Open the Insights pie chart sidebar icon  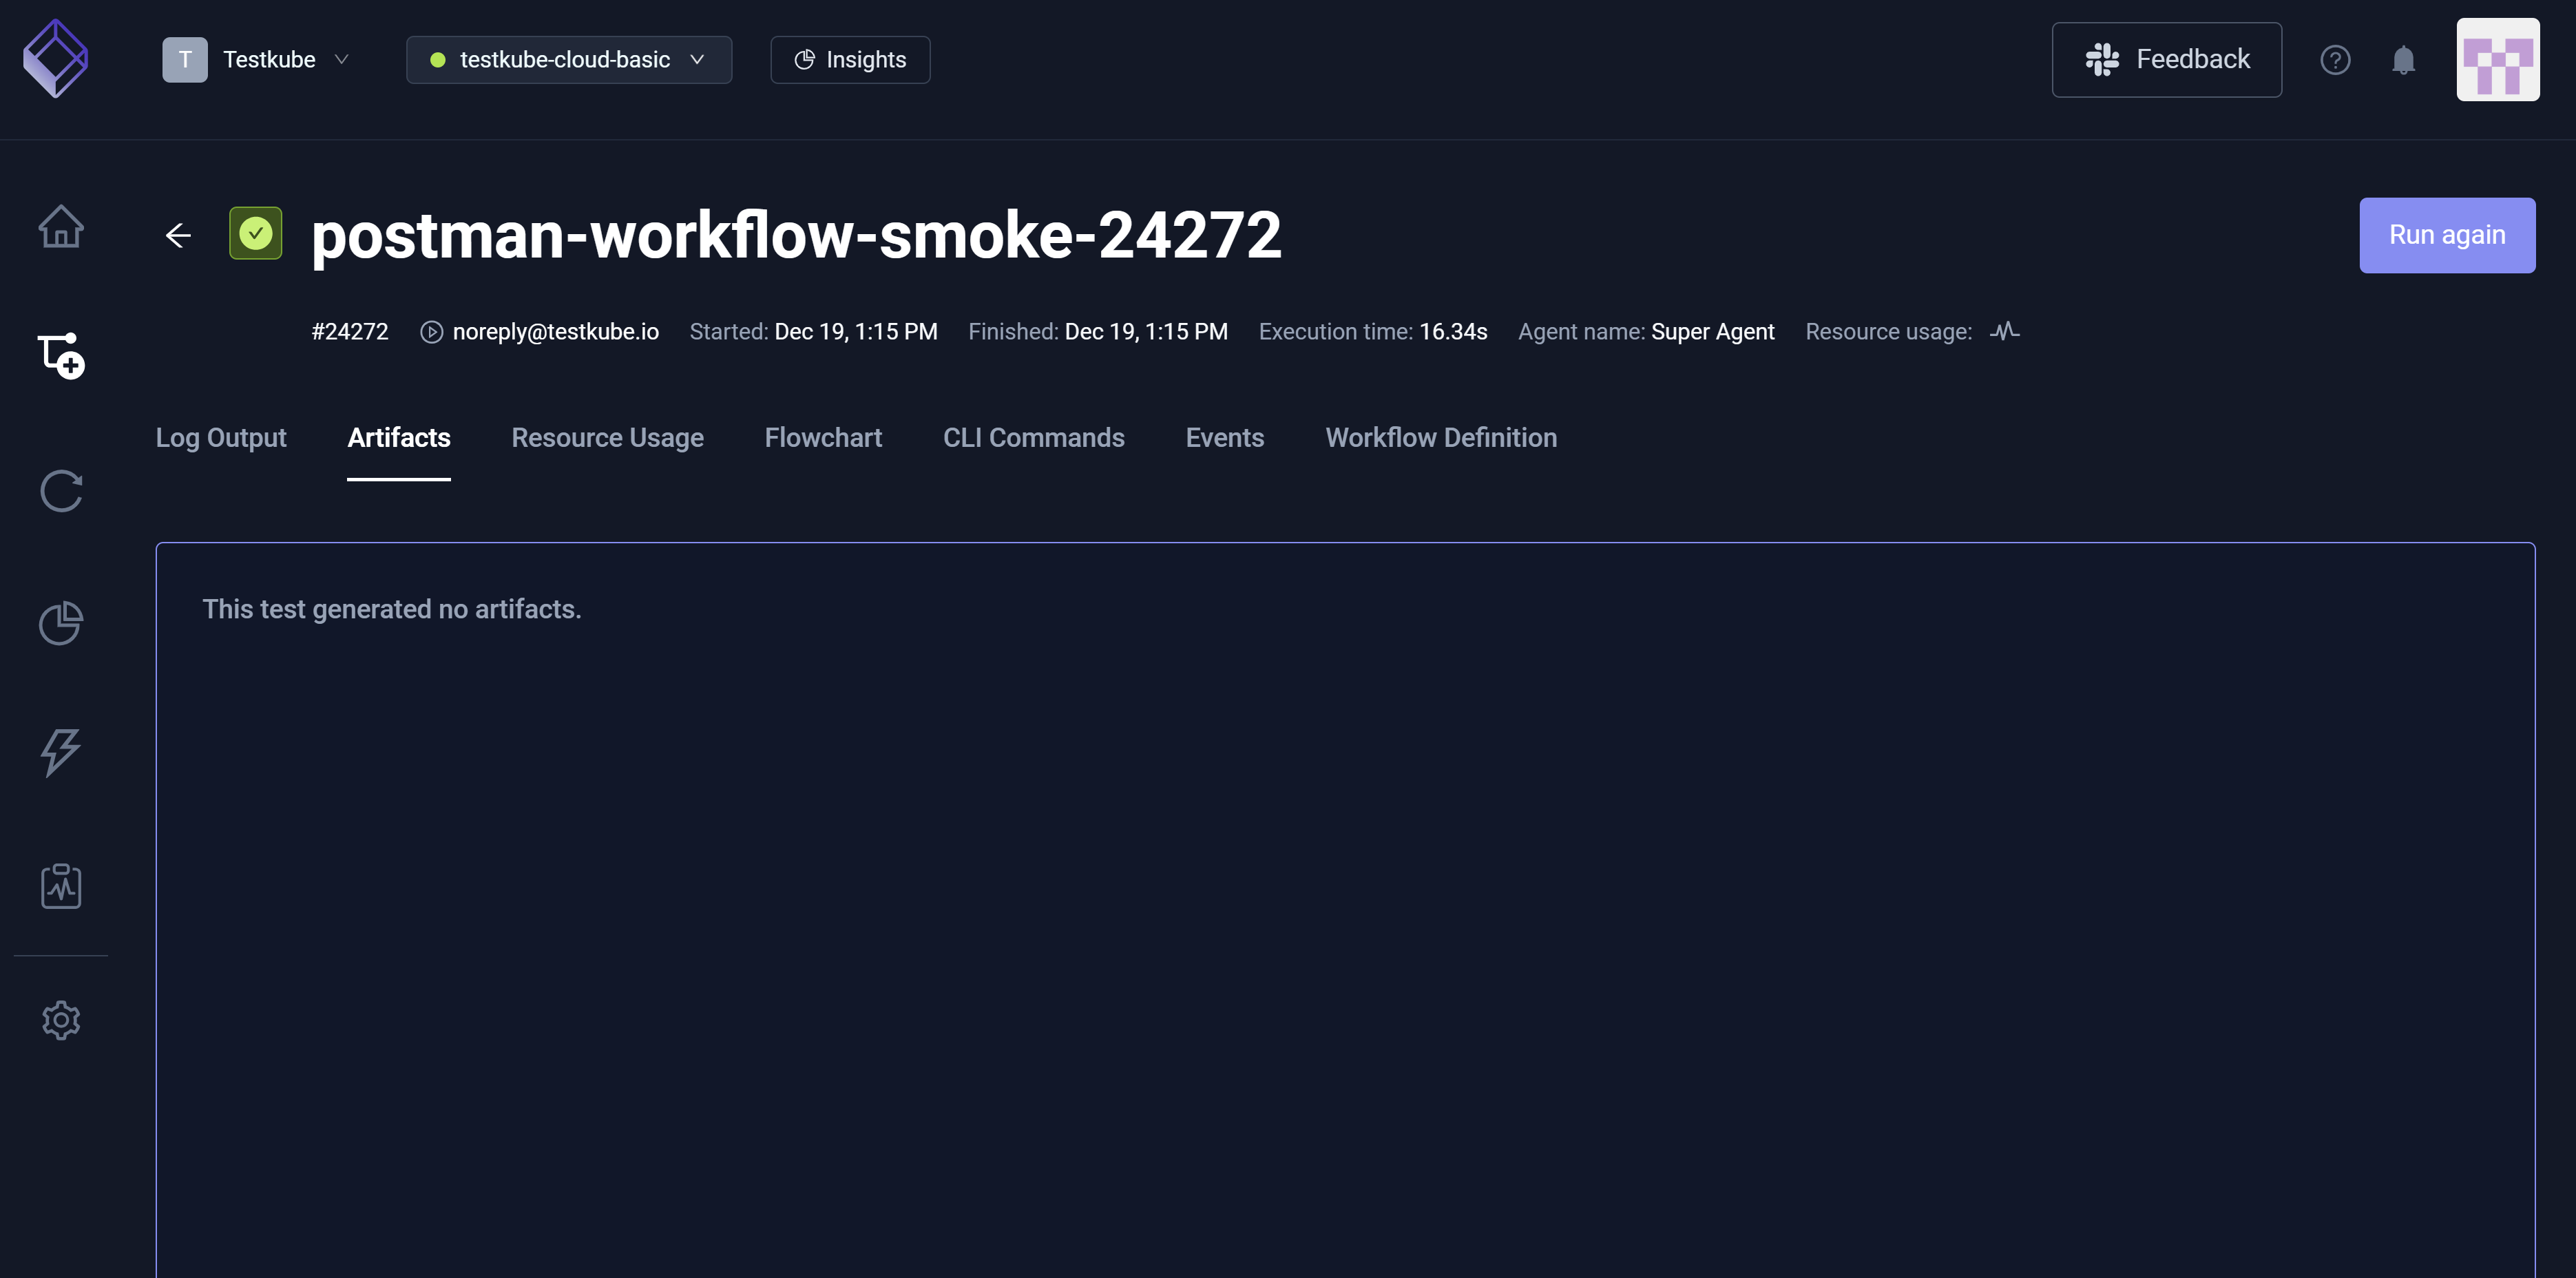tap(61, 623)
